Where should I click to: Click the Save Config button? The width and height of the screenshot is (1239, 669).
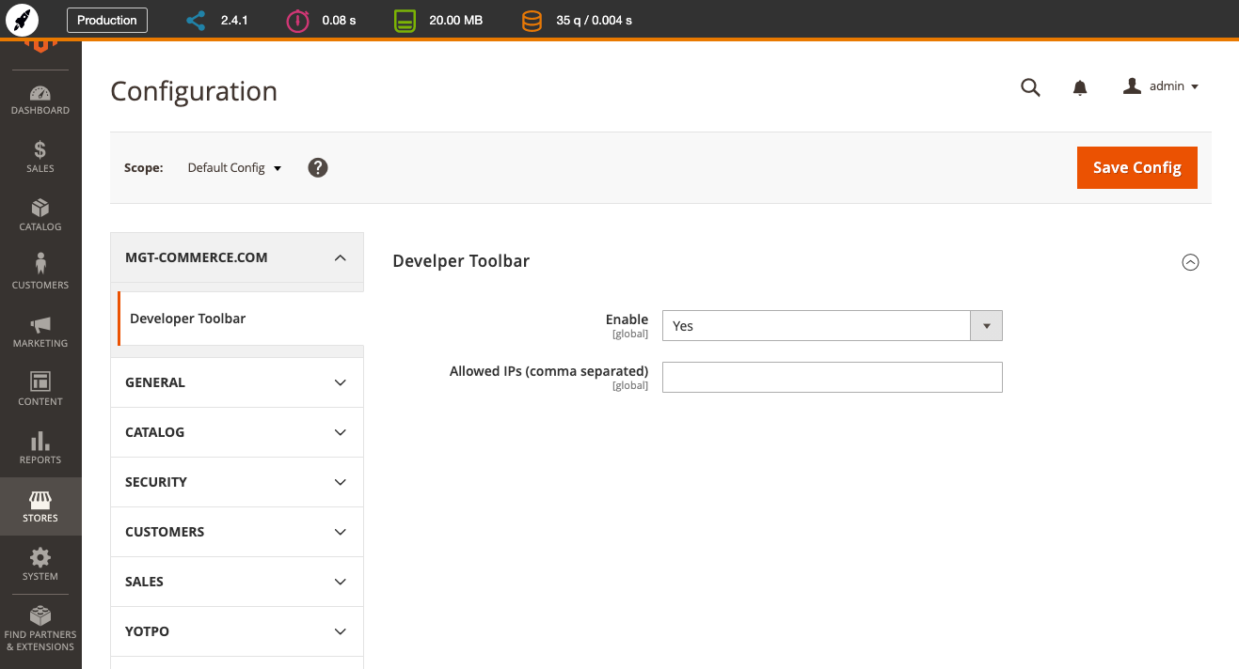click(1137, 167)
